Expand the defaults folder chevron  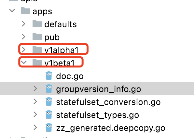[x=23, y=24]
